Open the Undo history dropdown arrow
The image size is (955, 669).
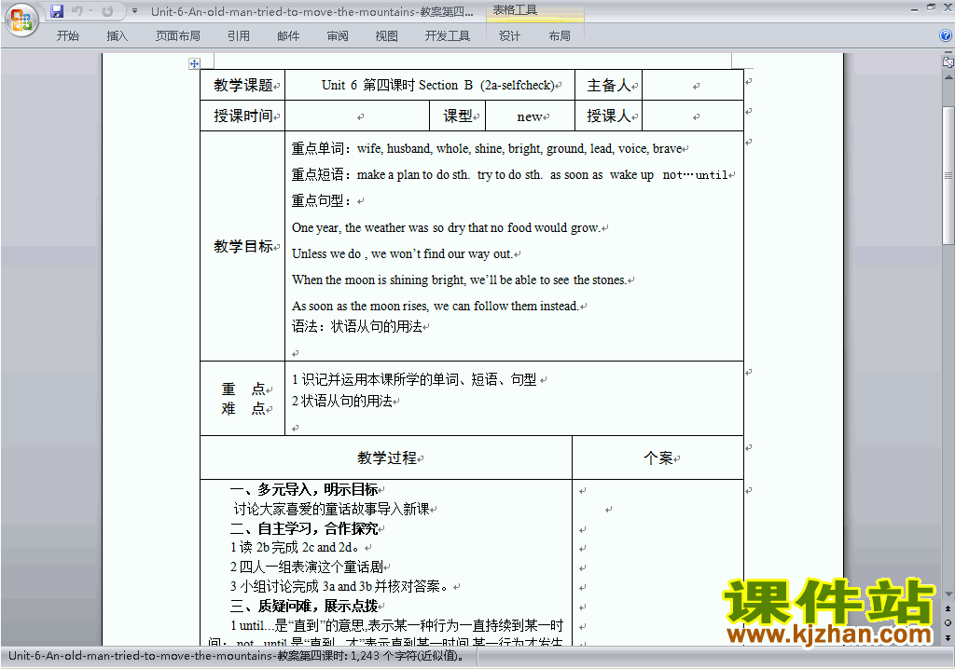[90, 11]
